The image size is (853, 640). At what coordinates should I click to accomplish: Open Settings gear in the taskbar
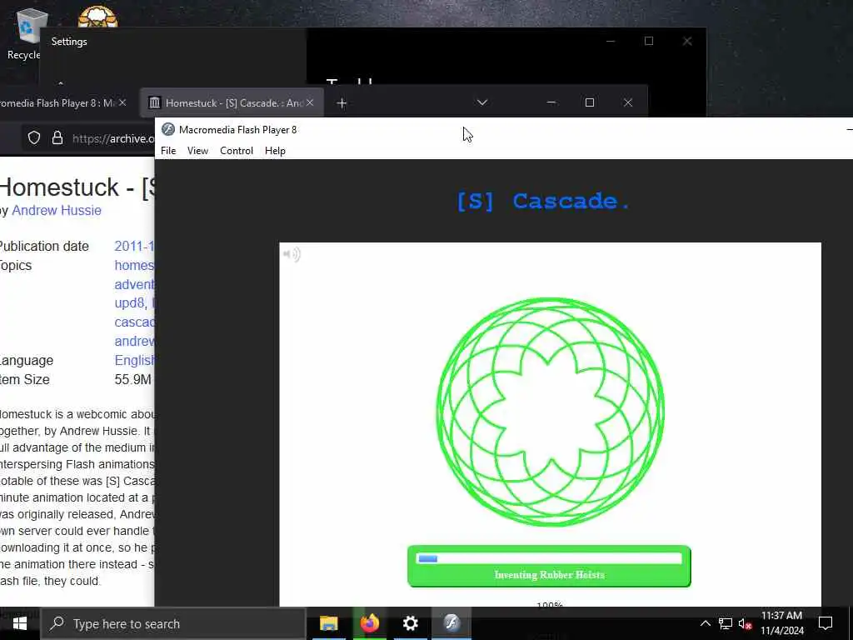[410, 623]
